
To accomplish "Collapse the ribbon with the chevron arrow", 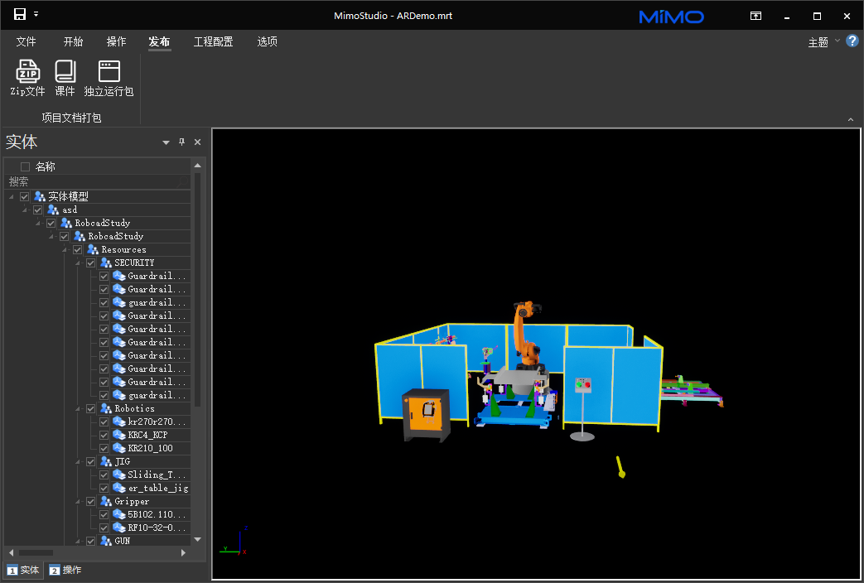I will coord(850,120).
